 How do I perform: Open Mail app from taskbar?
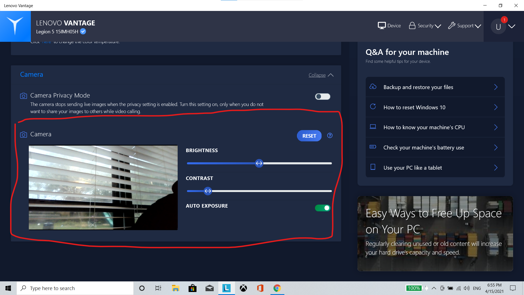[209, 288]
